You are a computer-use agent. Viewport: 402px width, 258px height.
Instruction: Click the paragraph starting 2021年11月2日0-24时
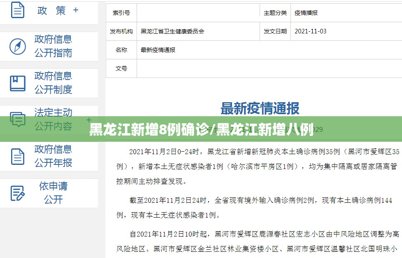(x=258, y=167)
